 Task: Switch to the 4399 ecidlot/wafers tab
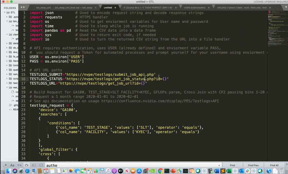click(195, 8)
